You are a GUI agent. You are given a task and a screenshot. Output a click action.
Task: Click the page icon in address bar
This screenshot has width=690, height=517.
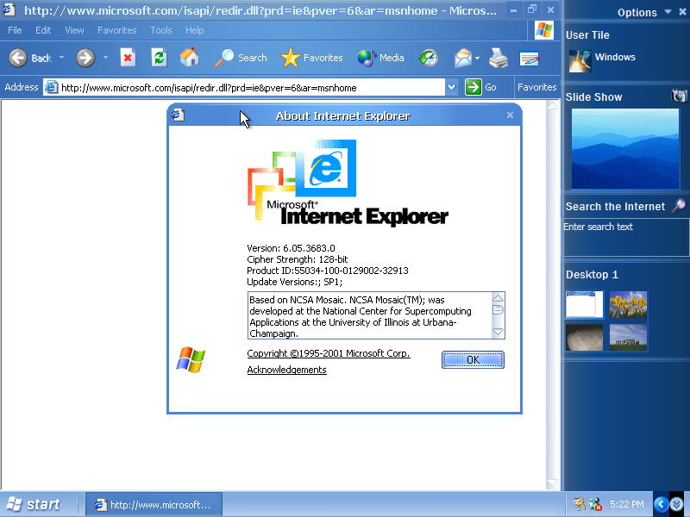(51, 87)
